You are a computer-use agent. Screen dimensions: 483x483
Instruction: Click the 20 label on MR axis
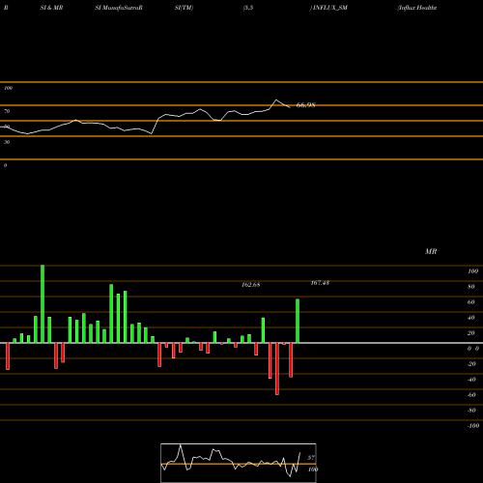point(471,333)
